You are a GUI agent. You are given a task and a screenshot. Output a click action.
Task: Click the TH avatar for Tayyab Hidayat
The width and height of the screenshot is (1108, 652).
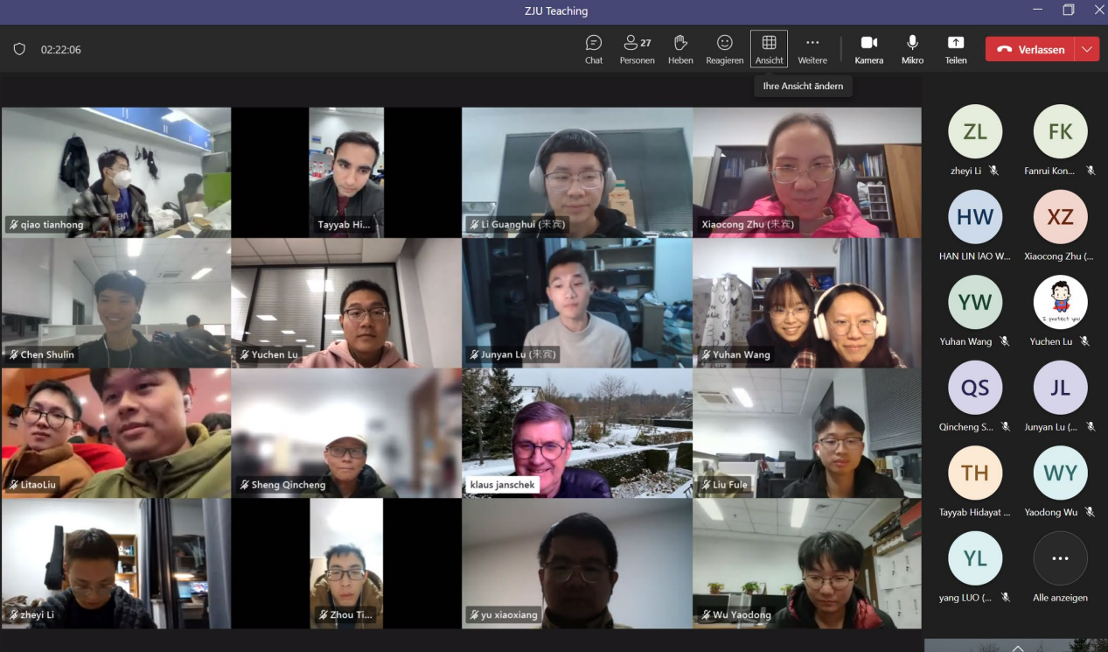click(974, 473)
